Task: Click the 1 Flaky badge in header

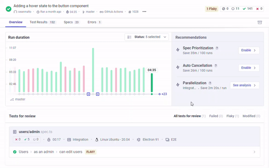Action: pos(212,9)
